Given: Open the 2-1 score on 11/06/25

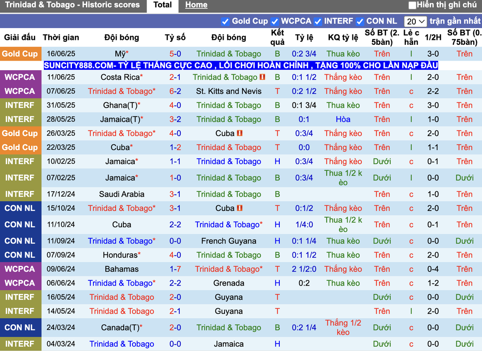Looking at the screenshot, I should (175, 77).
